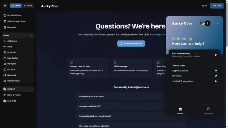Click 'Frequently Asked Questions' heading
Viewport: 228px width, 128px height.
pyautogui.click(x=131, y=87)
